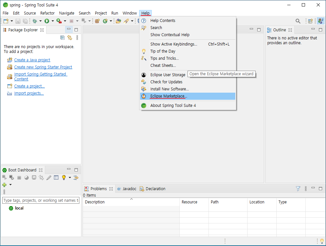Close the Boot Dashboard tab
Image resolution: width=326 pixels, height=246 pixels.
click(41, 170)
